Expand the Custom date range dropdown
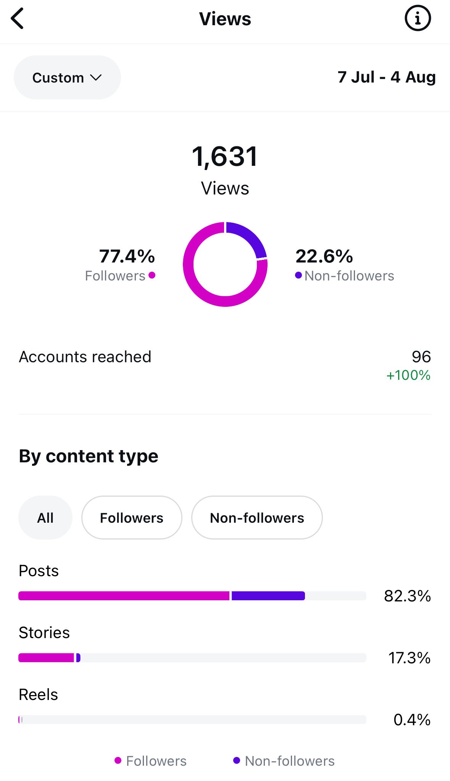 [x=67, y=78]
